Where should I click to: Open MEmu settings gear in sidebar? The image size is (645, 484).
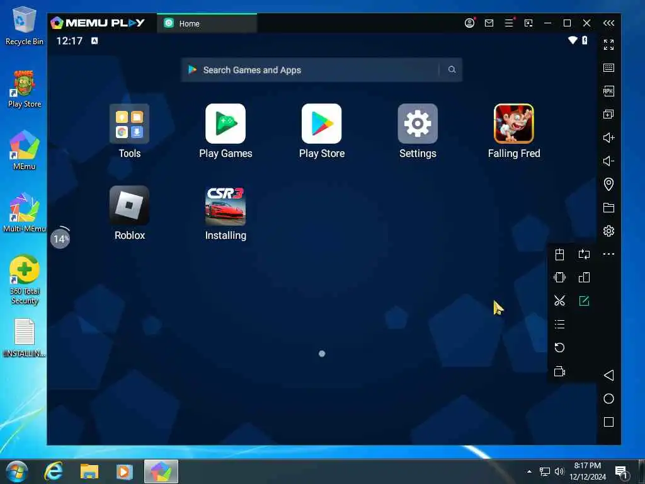[609, 231]
